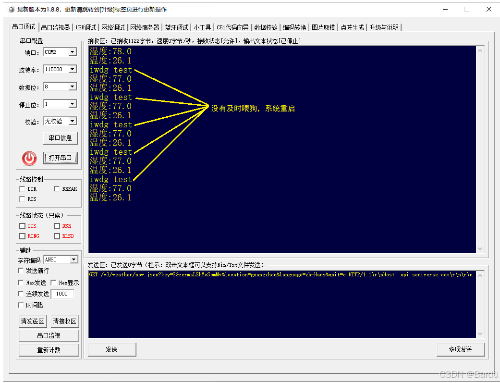Click the 重新计数 button

tap(49, 350)
